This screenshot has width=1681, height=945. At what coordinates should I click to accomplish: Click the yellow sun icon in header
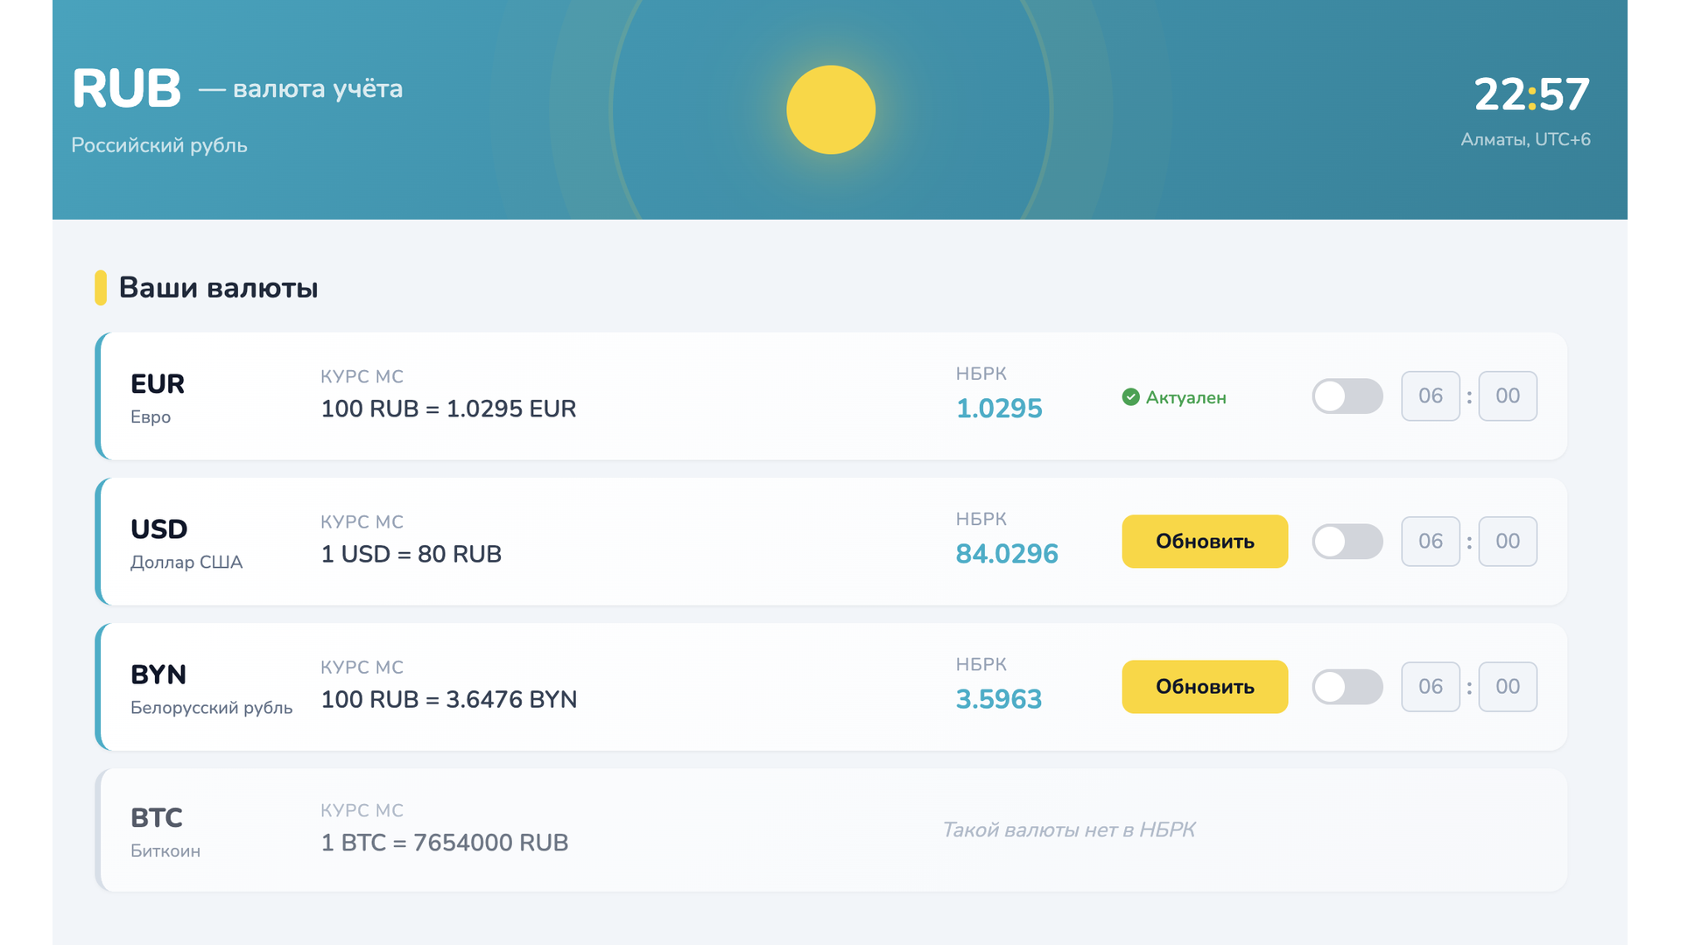(831, 110)
